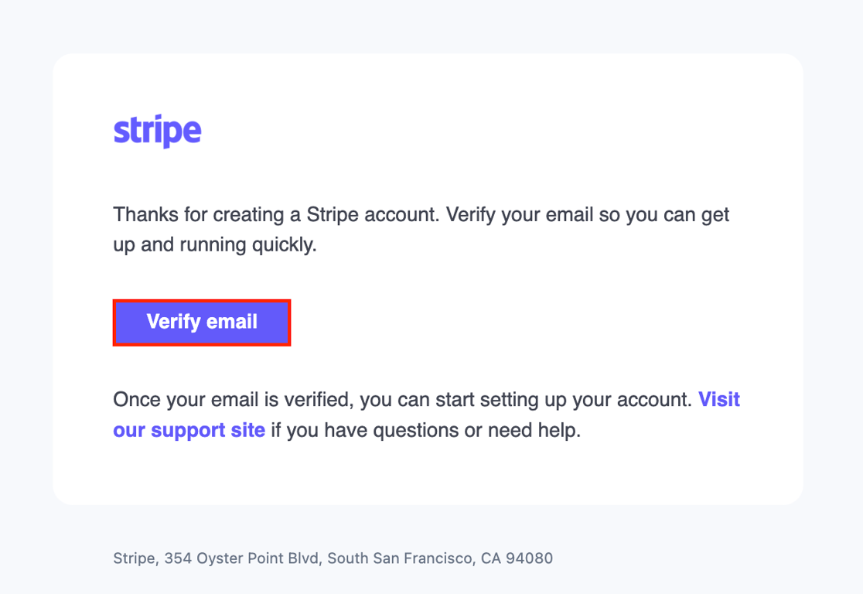Click the first paragraph thanking you for signing up

pyautogui.click(x=421, y=229)
